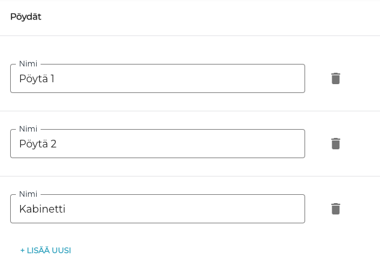Place cursor on the word Kabinetti
Image resolution: width=380 pixels, height=279 pixels.
43,209
